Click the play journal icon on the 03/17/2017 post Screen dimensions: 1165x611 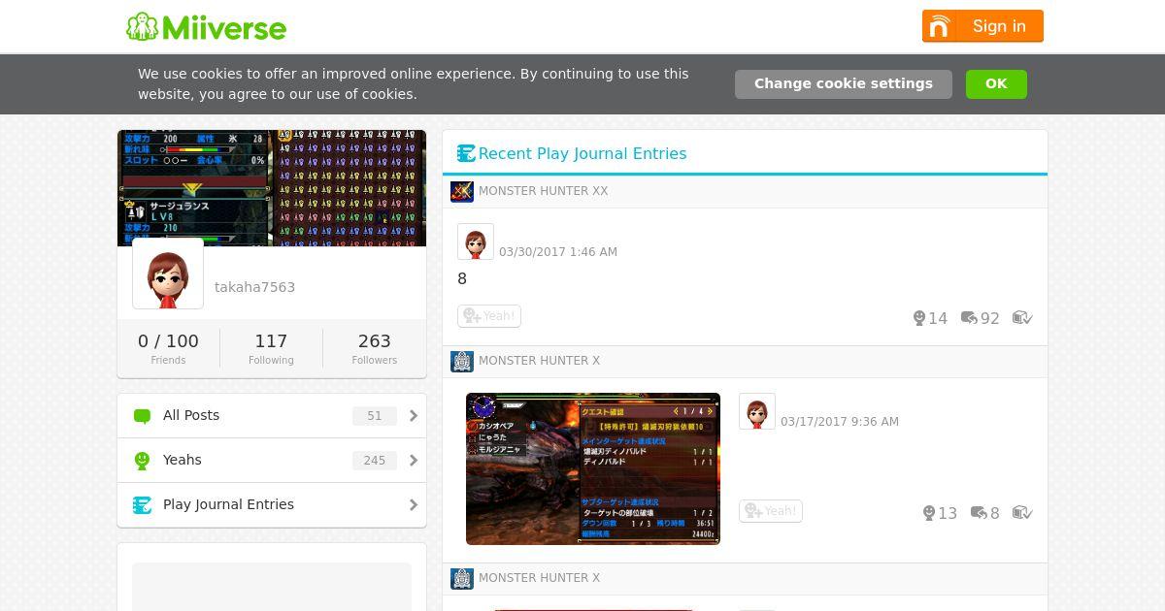pos(1022,513)
